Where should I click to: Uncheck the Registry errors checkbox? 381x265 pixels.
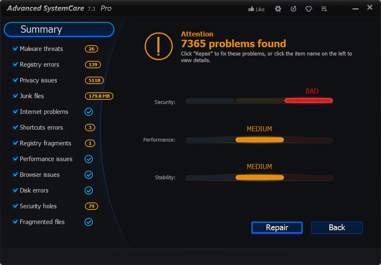[15, 64]
